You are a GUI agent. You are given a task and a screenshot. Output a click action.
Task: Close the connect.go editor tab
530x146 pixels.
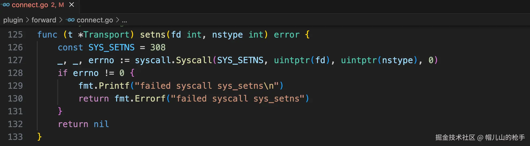pos(72,5)
